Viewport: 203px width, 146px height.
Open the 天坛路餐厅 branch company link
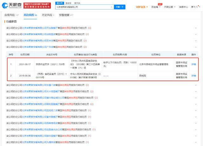(x=40, y=28)
